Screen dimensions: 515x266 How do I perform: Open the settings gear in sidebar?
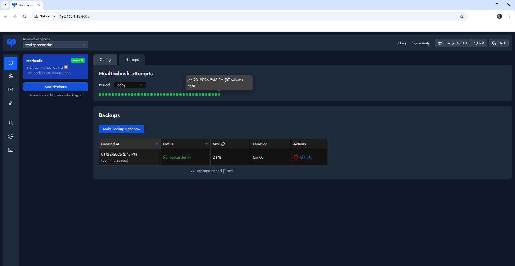click(x=11, y=136)
